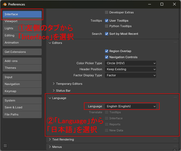This screenshot has height=151, width=181.
Task: Check Translate New Data checkbox
Action: (x=107, y=130)
